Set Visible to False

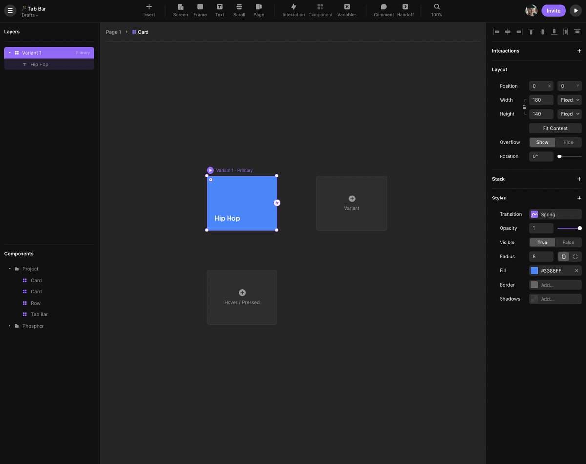[x=568, y=242]
